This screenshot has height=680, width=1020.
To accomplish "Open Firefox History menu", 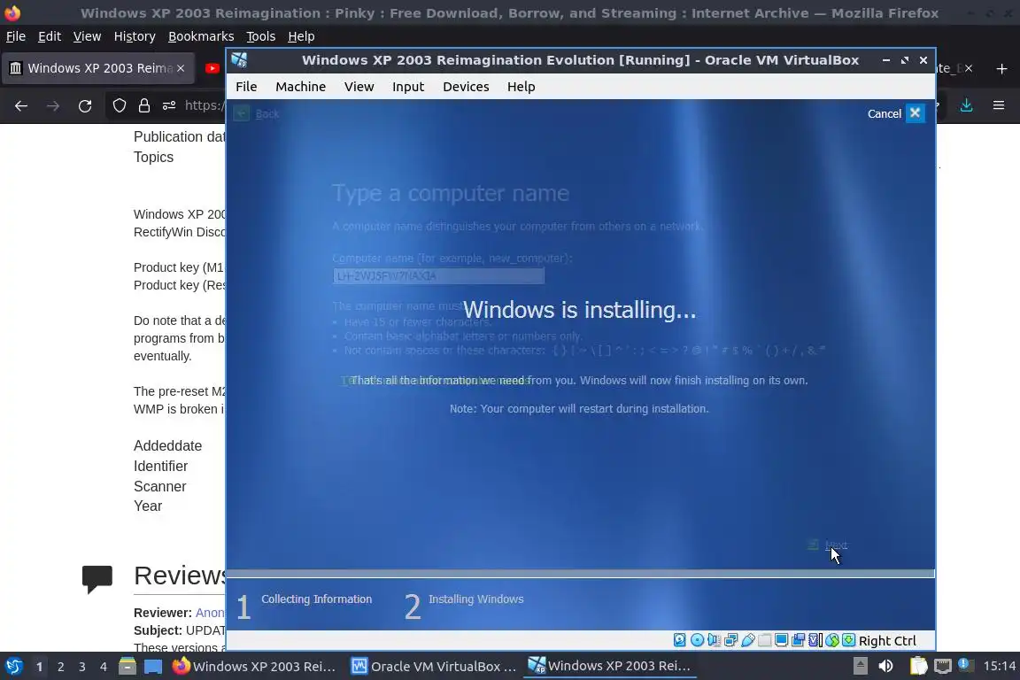I will tap(135, 36).
